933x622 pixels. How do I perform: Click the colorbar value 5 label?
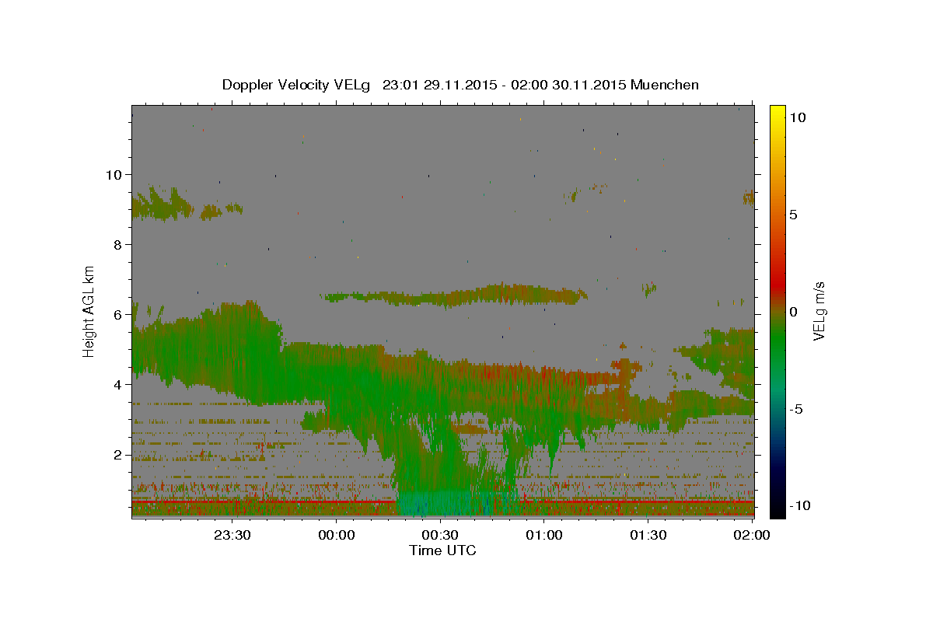pos(794,215)
